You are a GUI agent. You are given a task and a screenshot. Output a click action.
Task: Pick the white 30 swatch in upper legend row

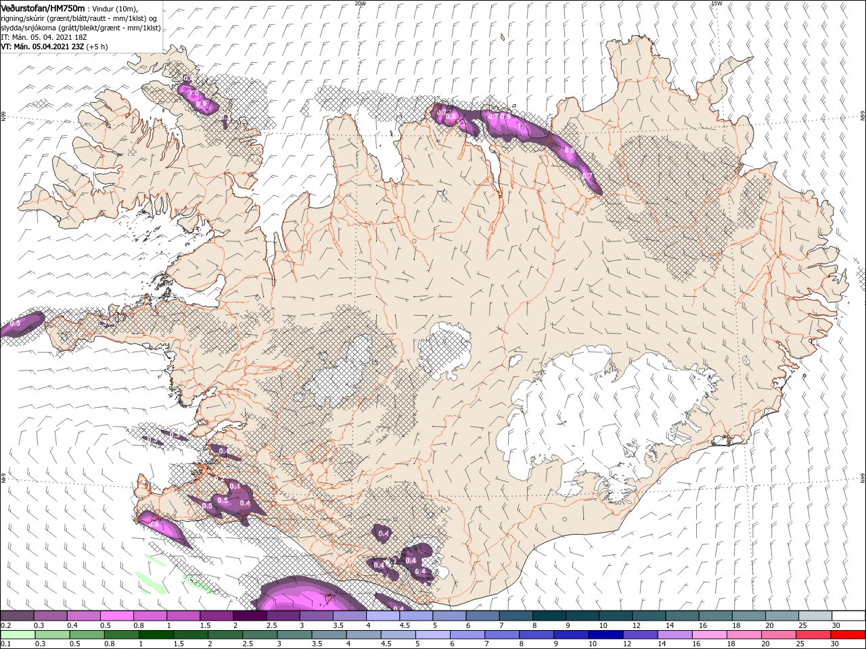[849, 616]
